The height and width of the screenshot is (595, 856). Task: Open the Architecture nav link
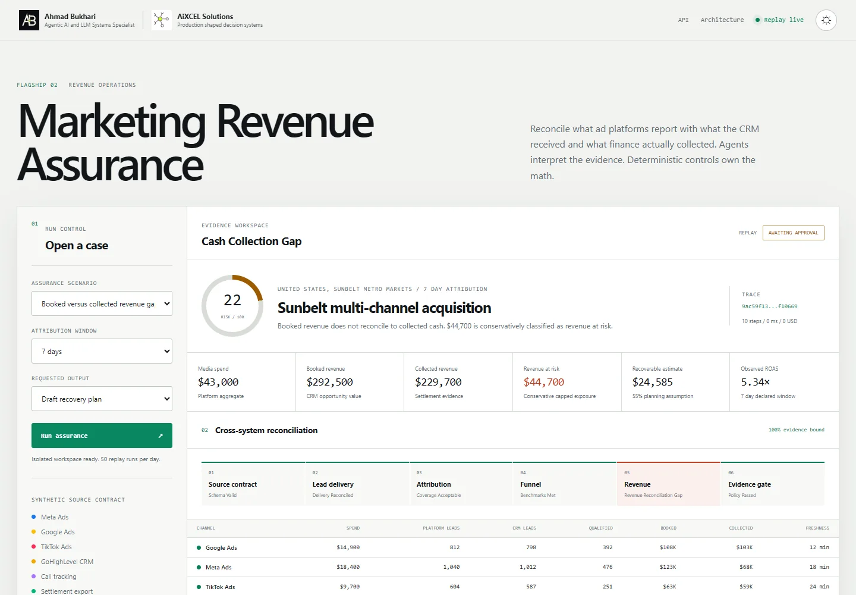[722, 20]
